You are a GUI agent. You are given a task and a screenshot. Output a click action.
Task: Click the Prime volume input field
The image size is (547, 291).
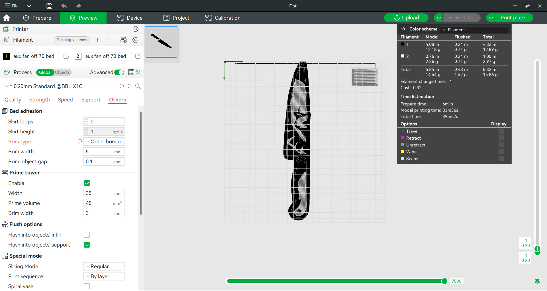104,203
